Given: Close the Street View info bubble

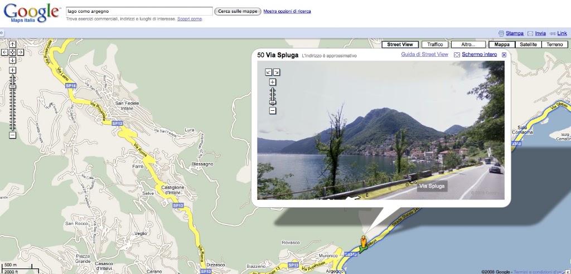Looking at the screenshot, I should 504,55.
